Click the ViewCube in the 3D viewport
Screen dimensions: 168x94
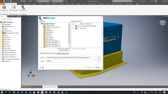163,23
